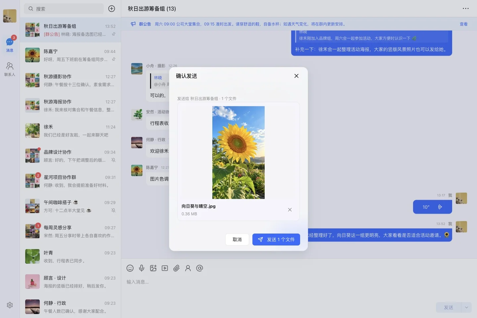Click the 取消 button in the dialog

(237, 239)
